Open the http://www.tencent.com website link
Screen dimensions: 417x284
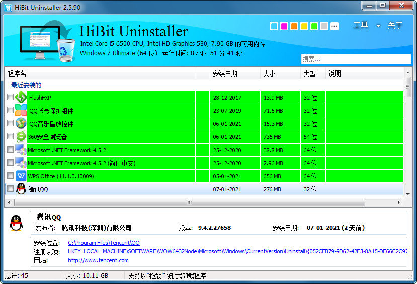click(99, 260)
